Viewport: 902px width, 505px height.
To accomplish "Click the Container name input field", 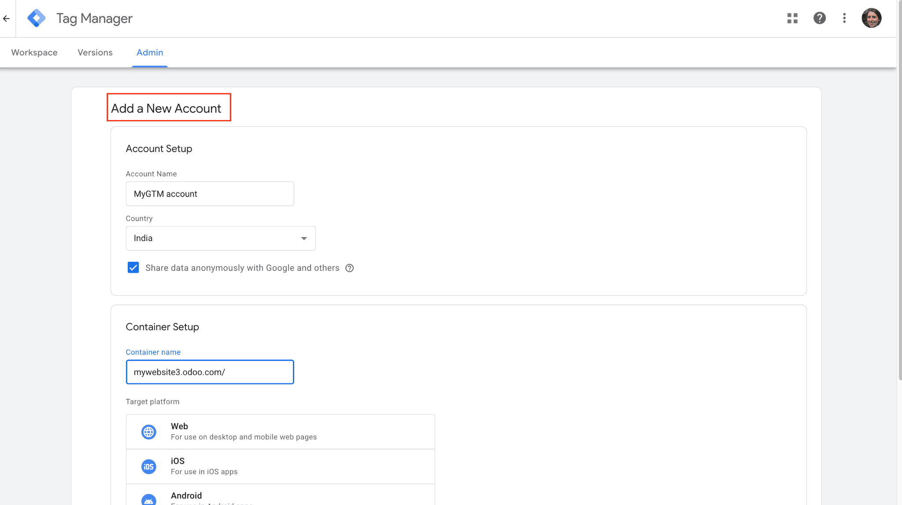I will [x=210, y=372].
